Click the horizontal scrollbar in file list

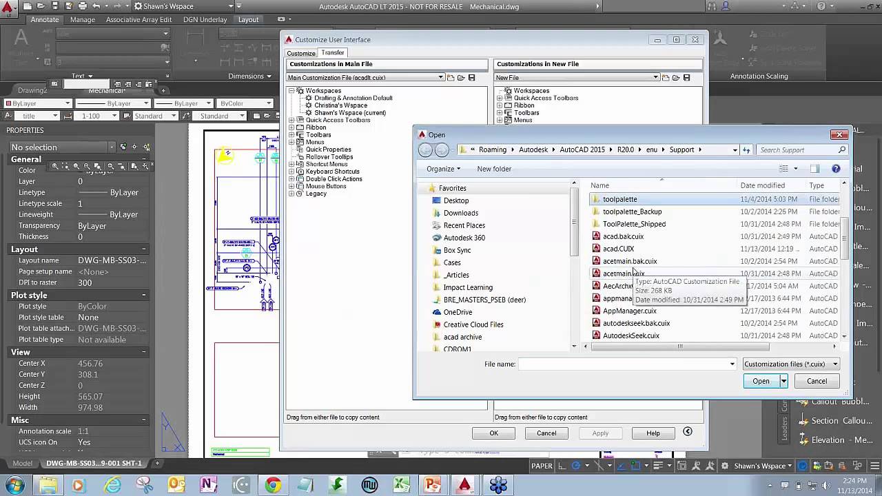coord(679,347)
